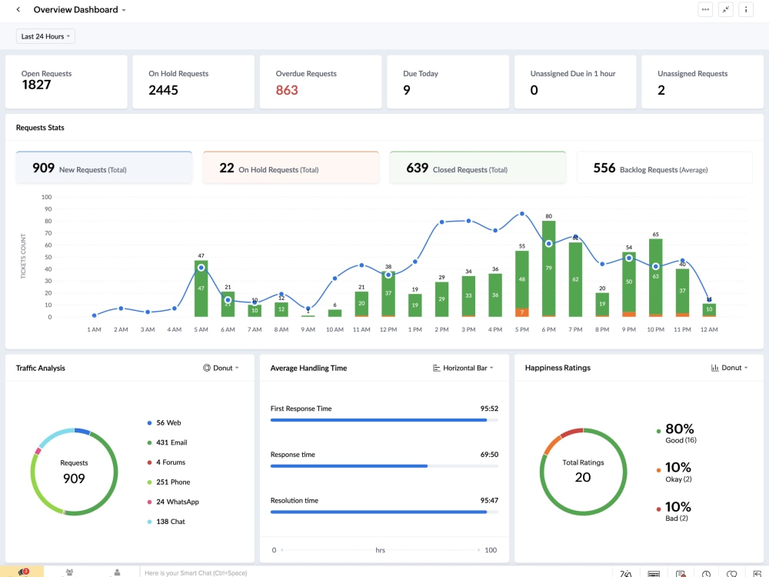This screenshot has height=577, width=769.
Task: Open the single user icon in bottom bar
Action: 117,572
